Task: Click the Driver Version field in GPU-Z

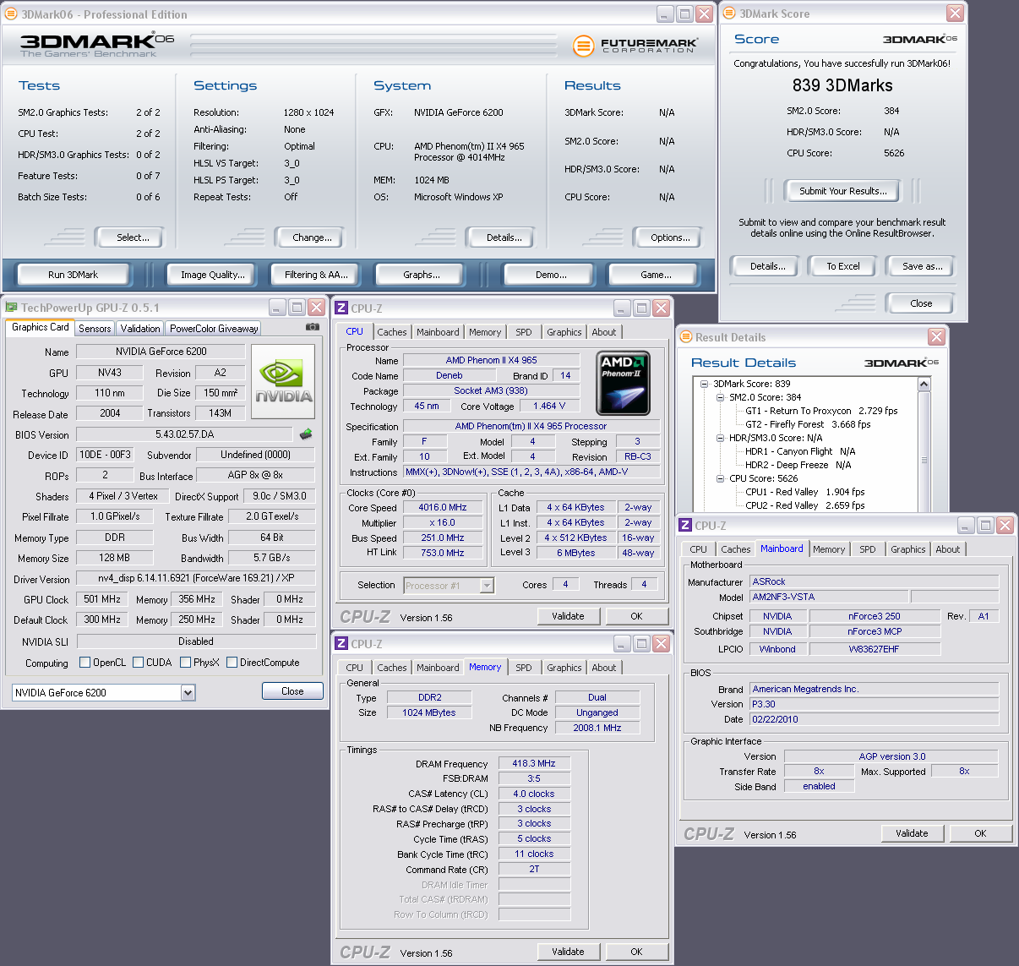Action: 196,578
